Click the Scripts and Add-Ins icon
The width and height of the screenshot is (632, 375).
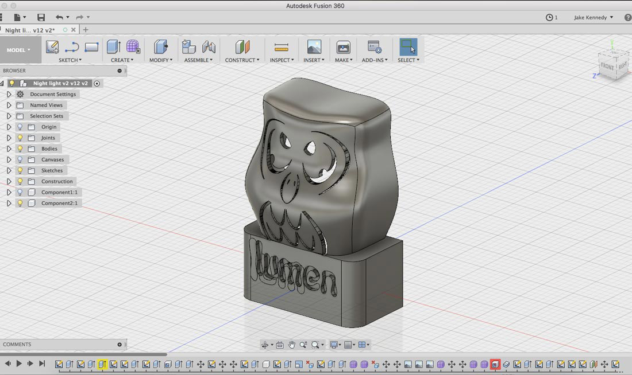click(x=375, y=47)
